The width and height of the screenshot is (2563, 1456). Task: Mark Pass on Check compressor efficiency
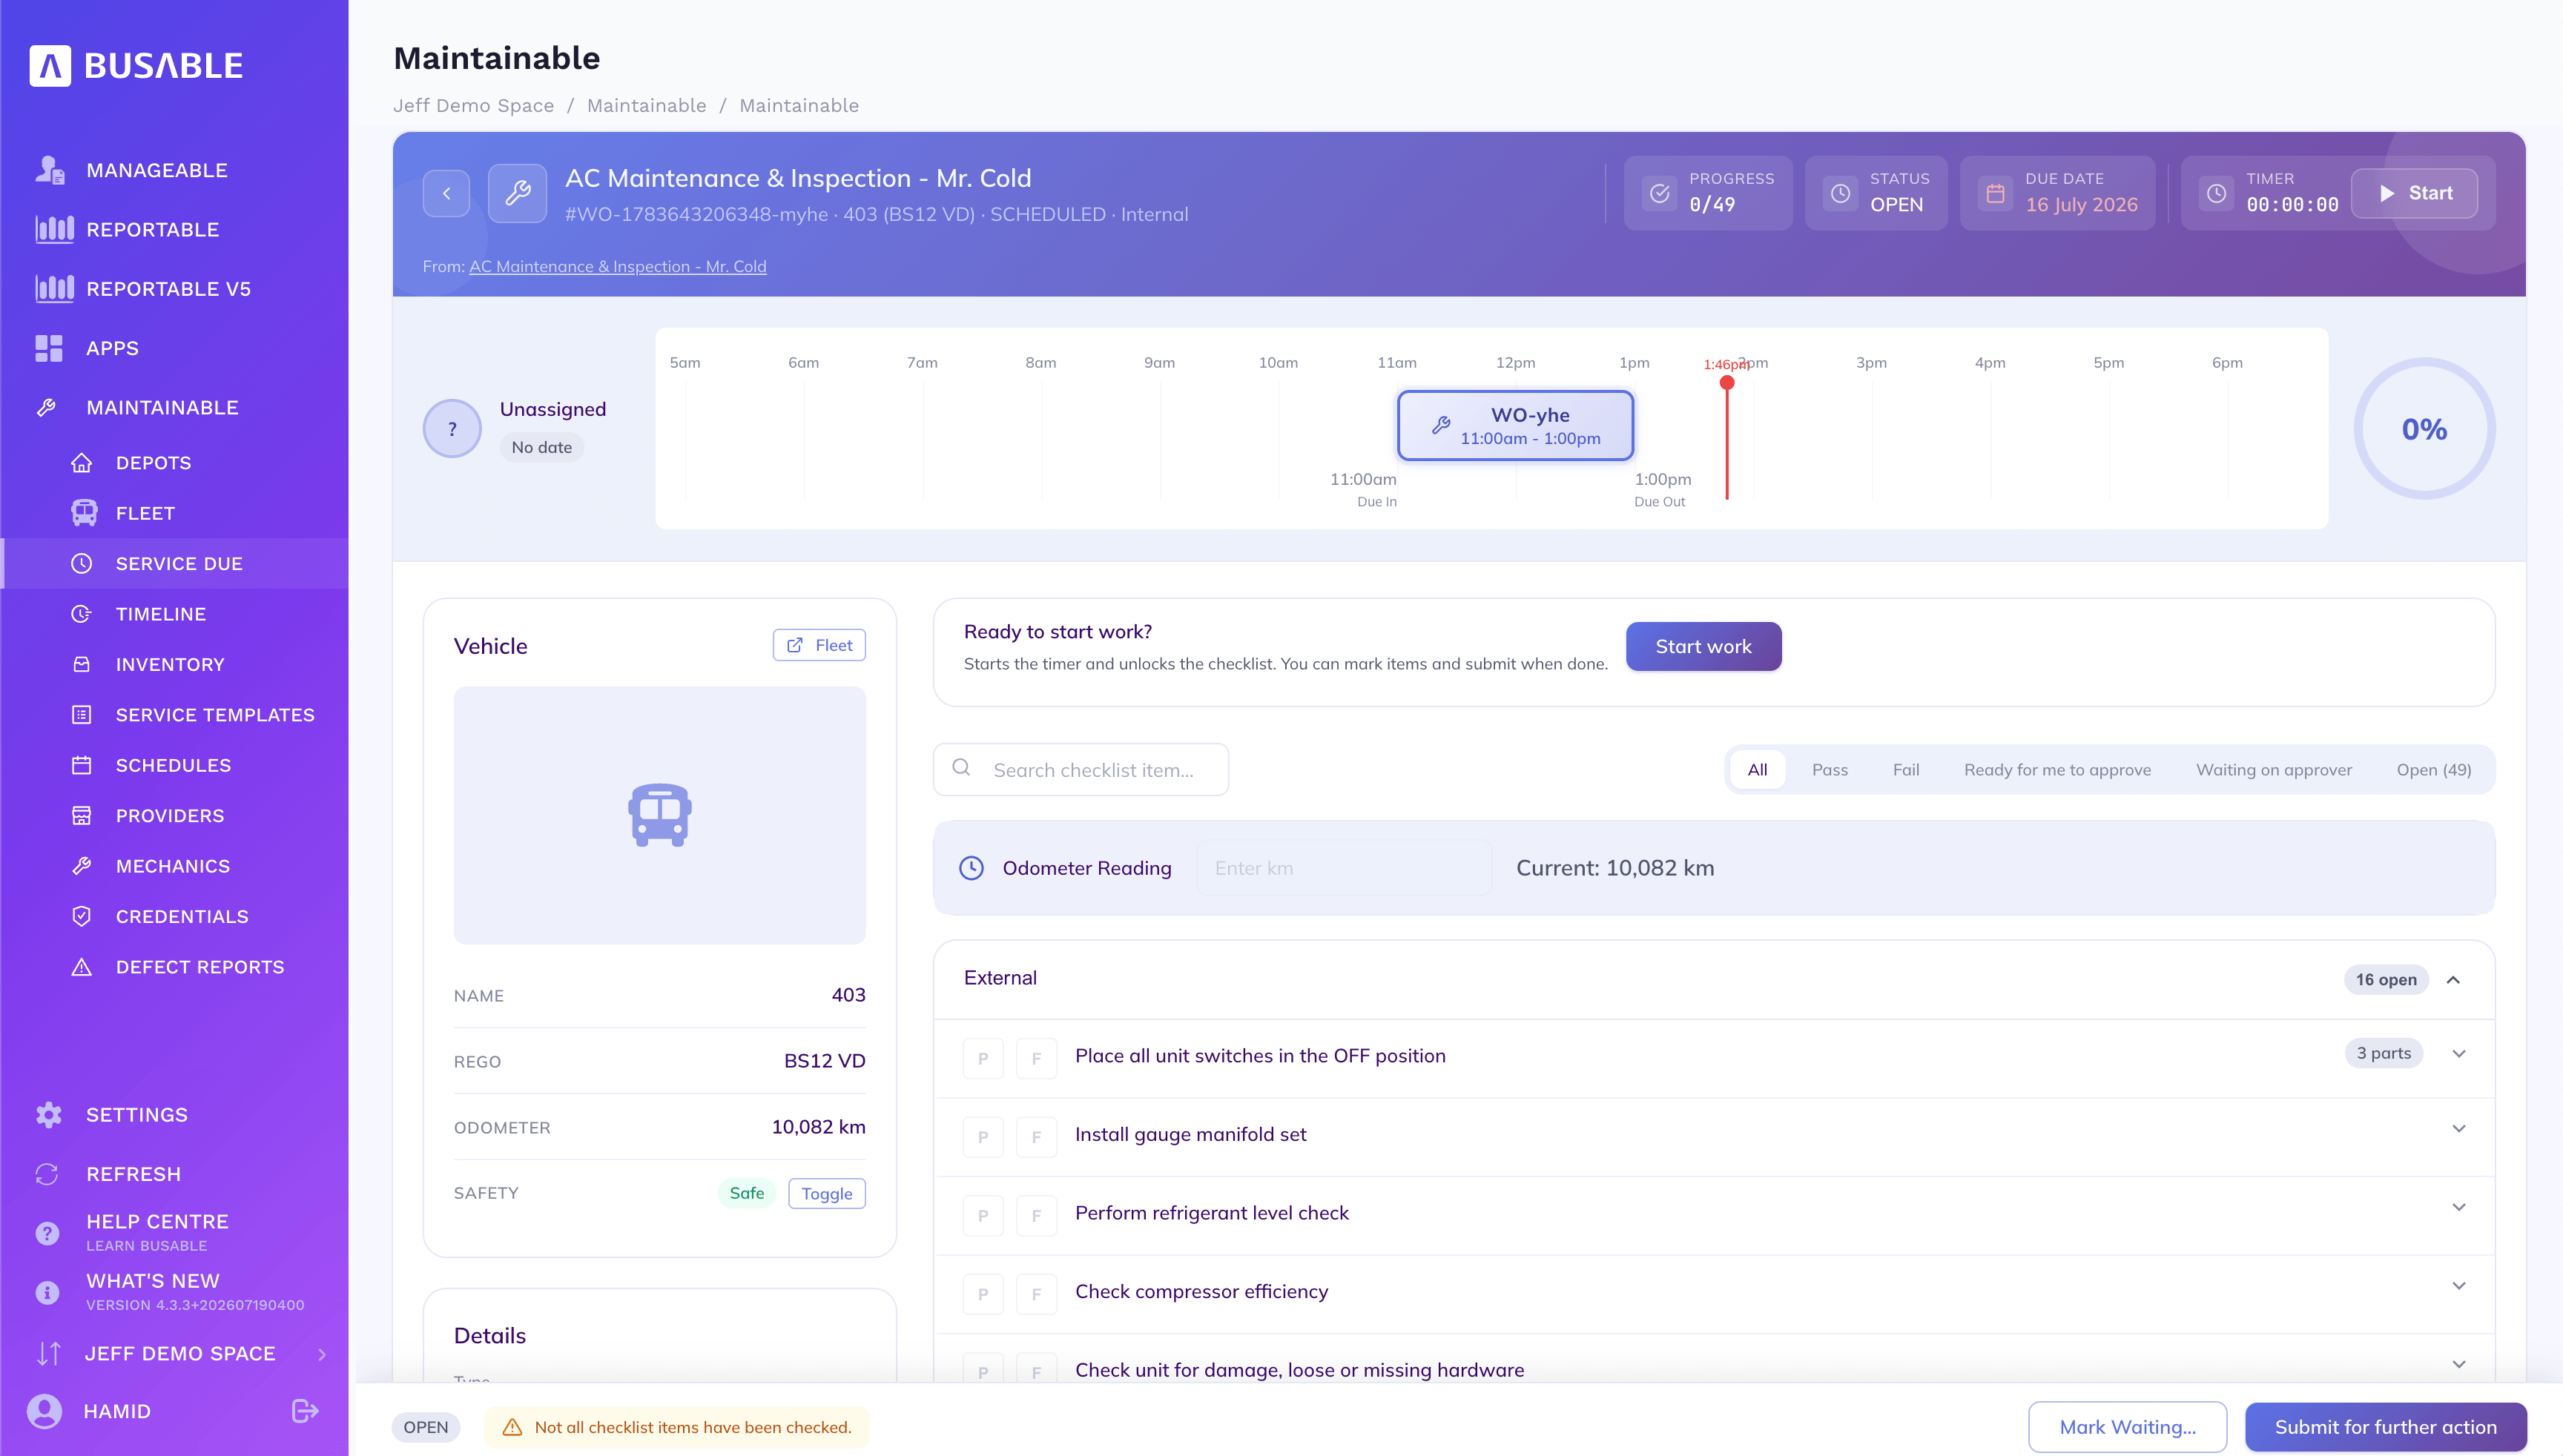point(983,1294)
